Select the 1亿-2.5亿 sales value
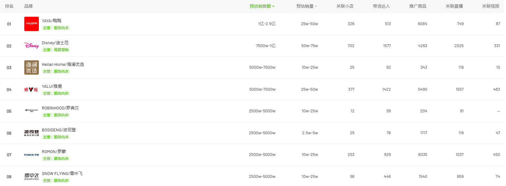The height and width of the screenshot is (186, 506). 267,24
